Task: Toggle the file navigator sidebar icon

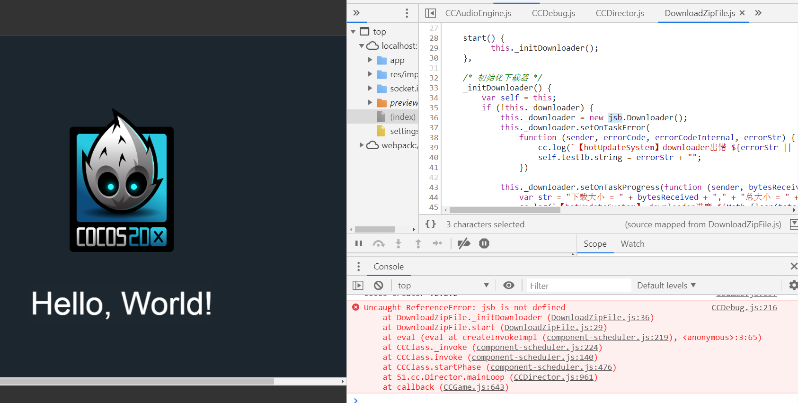Action: click(x=430, y=13)
